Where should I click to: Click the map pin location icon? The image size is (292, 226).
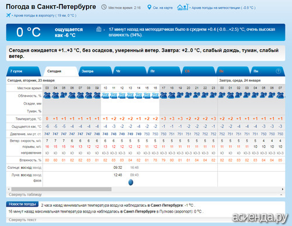[149, 7]
